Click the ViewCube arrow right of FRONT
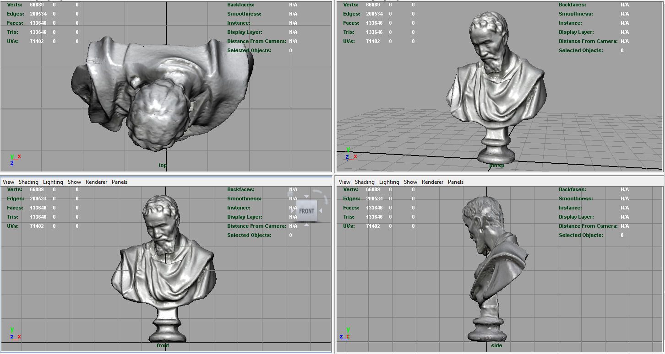 (x=321, y=211)
